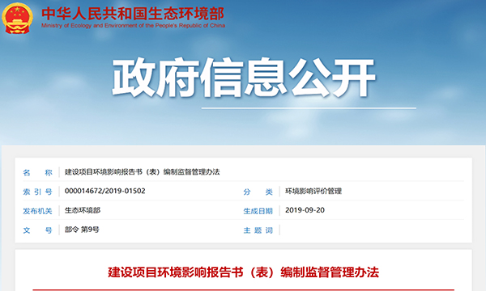Image resolution: width=486 pixels, height=291 pixels.
Task: Click the 索引号 field label
Action: coord(37,192)
